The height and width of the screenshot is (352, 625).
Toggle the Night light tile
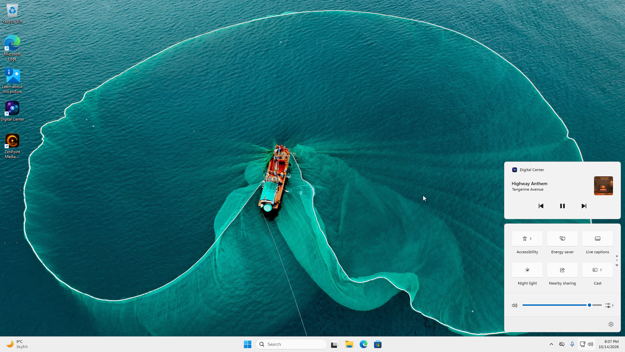click(527, 270)
